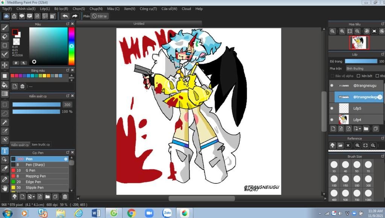Open the Lớp(L) menu

[45, 9]
